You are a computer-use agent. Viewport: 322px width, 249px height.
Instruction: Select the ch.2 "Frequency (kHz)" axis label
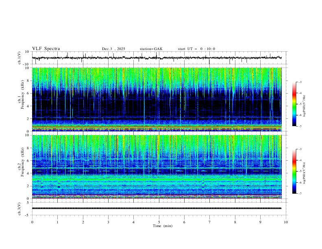tap(23, 162)
